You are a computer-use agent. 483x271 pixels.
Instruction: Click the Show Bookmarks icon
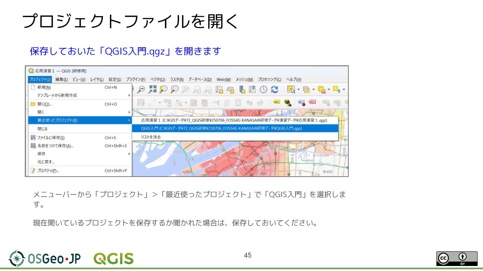(252, 89)
